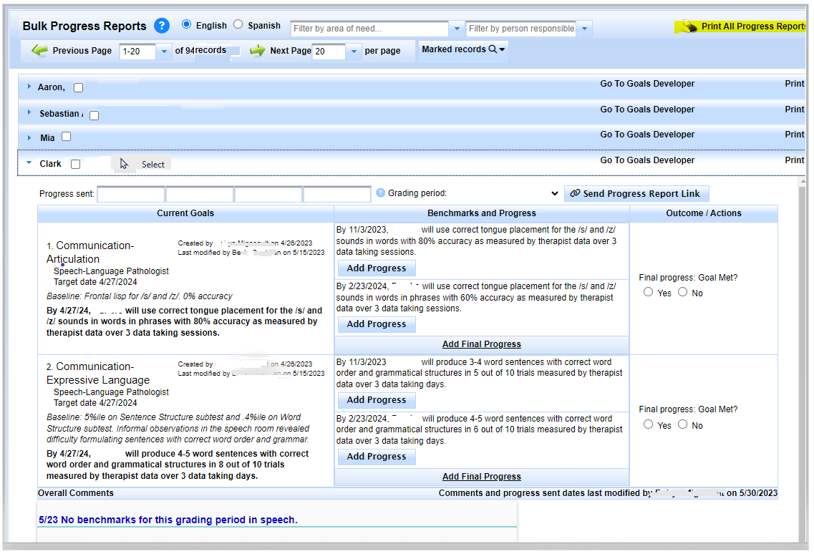Click the Print All Progress Reports printer icon

coord(689,26)
